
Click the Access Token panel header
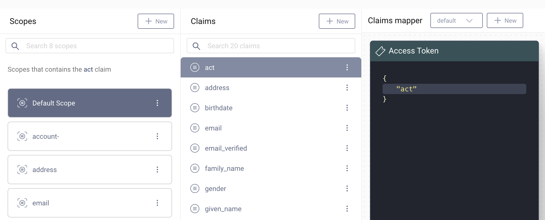454,51
